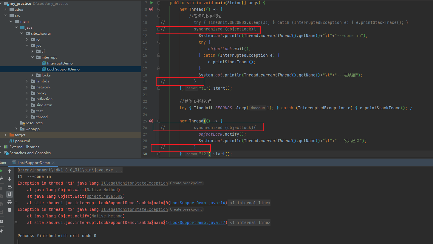Click the print console output icon
The width and height of the screenshot is (433, 244).
[10, 202]
